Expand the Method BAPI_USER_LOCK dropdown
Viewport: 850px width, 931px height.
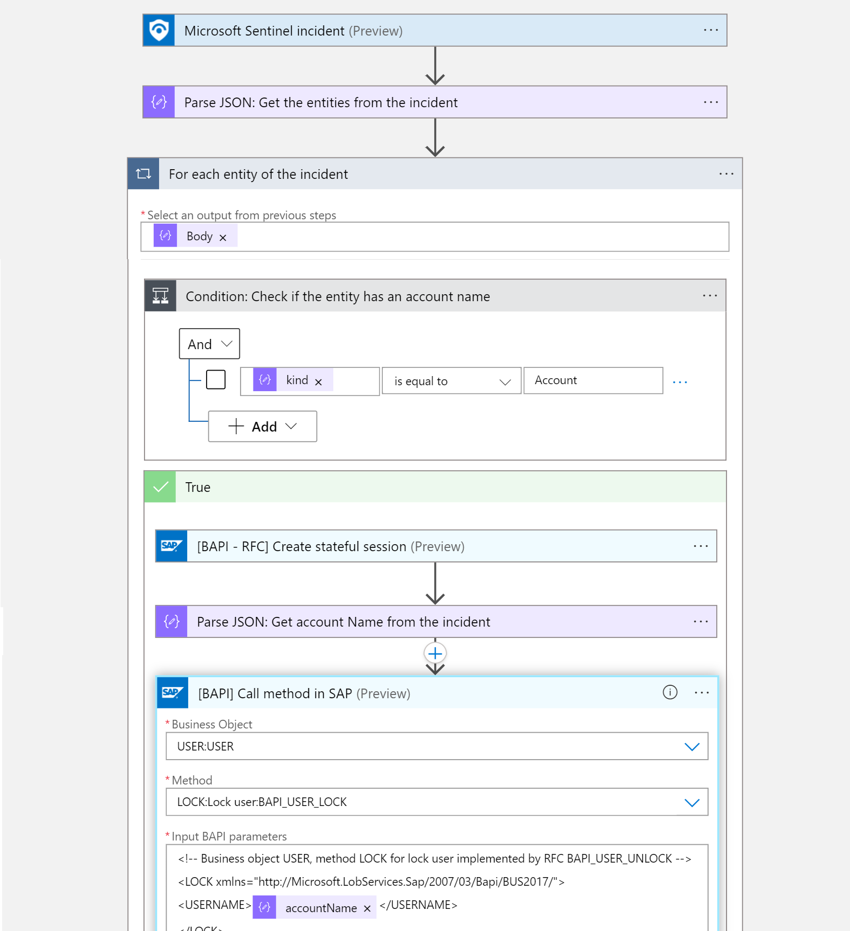[x=691, y=803]
